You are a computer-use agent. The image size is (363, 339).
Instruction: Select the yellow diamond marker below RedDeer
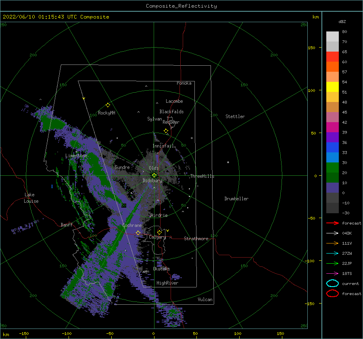click(x=166, y=131)
